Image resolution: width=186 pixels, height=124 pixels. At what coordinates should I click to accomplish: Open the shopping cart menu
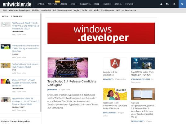(x=167, y=4)
